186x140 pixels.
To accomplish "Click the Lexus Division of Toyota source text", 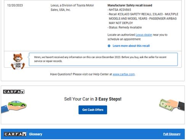I will tap(72, 8).
